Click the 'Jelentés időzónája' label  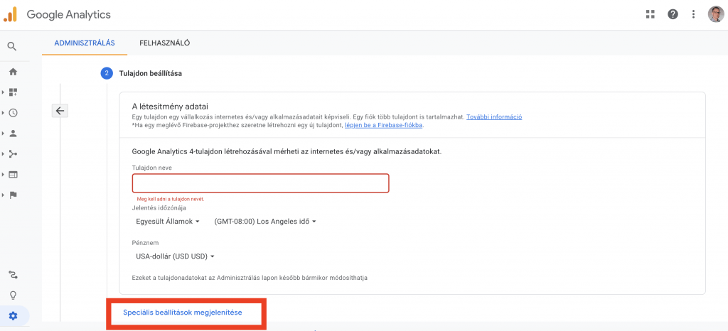(x=160, y=207)
